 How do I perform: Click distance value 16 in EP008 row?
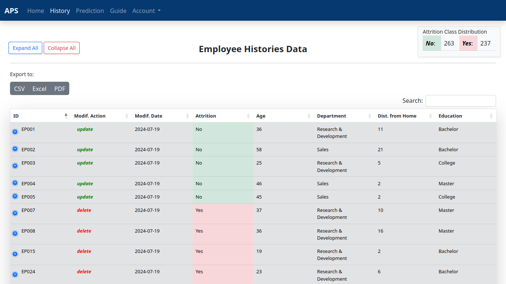(380, 231)
